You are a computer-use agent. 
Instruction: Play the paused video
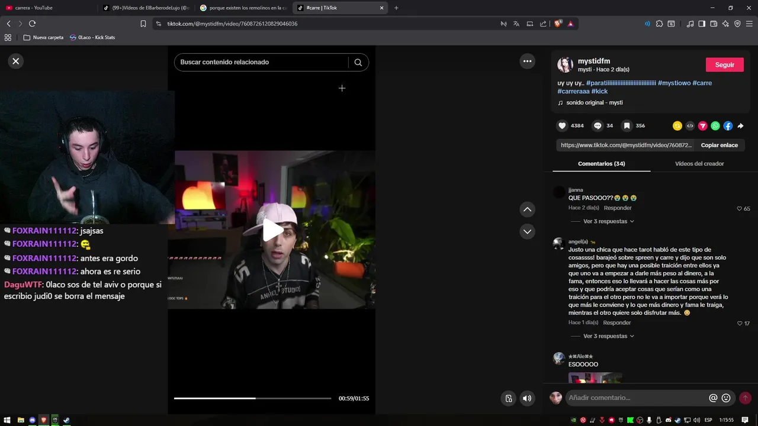click(272, 230)
